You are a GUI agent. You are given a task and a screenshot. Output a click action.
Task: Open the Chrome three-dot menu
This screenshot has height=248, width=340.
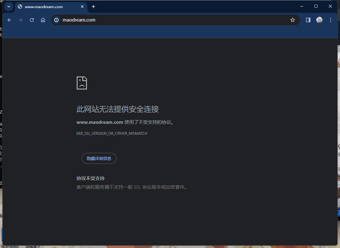pos(331,20)
